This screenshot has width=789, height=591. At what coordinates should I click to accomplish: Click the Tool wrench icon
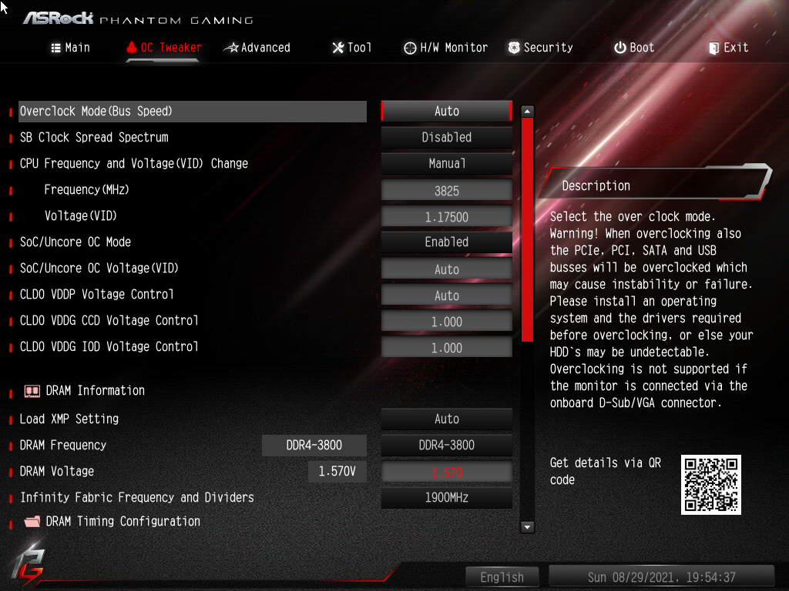338,48
